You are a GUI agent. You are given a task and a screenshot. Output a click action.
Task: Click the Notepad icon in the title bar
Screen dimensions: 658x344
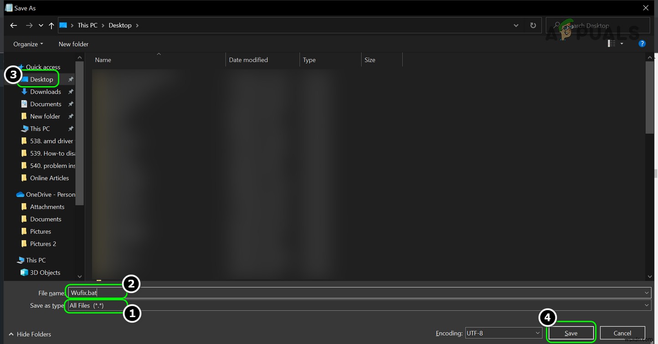[x=9, y=8]
